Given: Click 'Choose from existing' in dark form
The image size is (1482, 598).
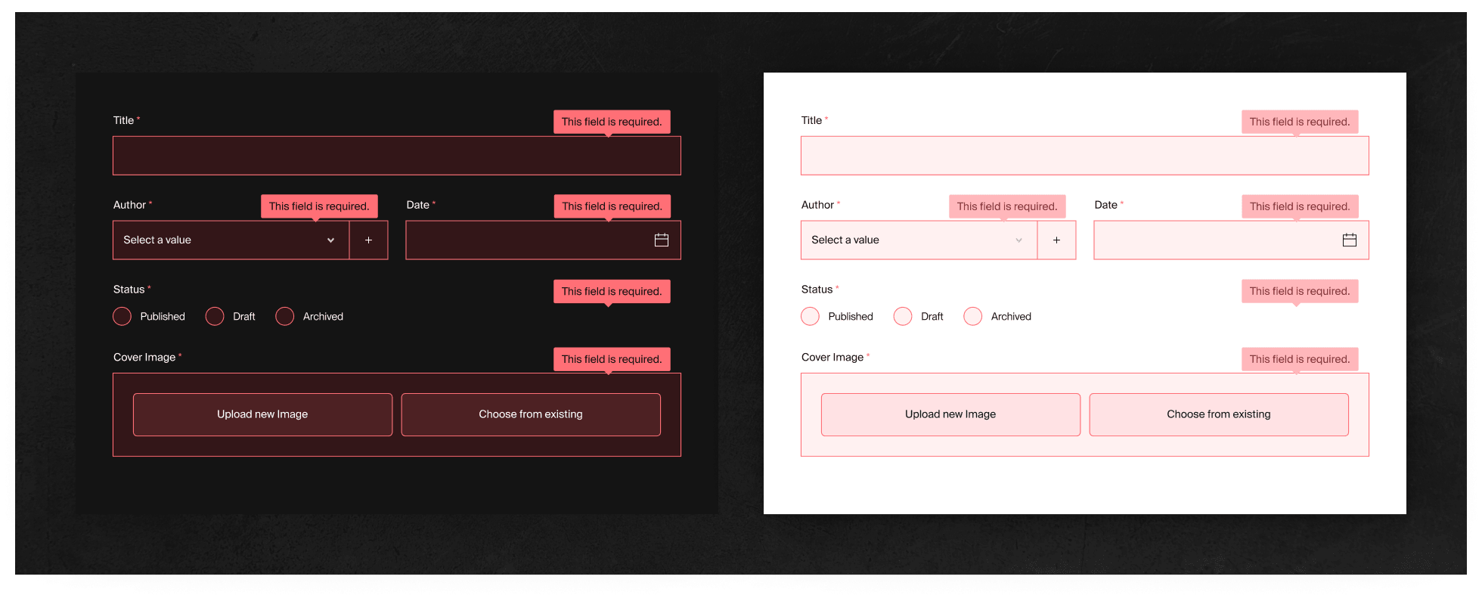Looking at the screenshot, I should [x=531, y=414].
